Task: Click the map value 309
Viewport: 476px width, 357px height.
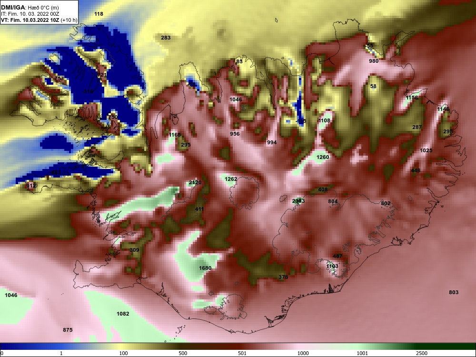Action: [x=134, y=250]
